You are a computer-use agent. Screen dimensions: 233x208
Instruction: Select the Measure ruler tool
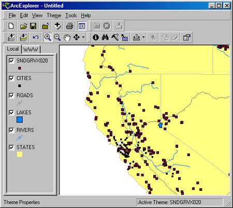(x=136, y=37)
